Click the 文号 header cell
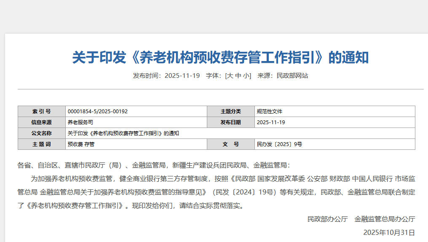 coord(231,144)
